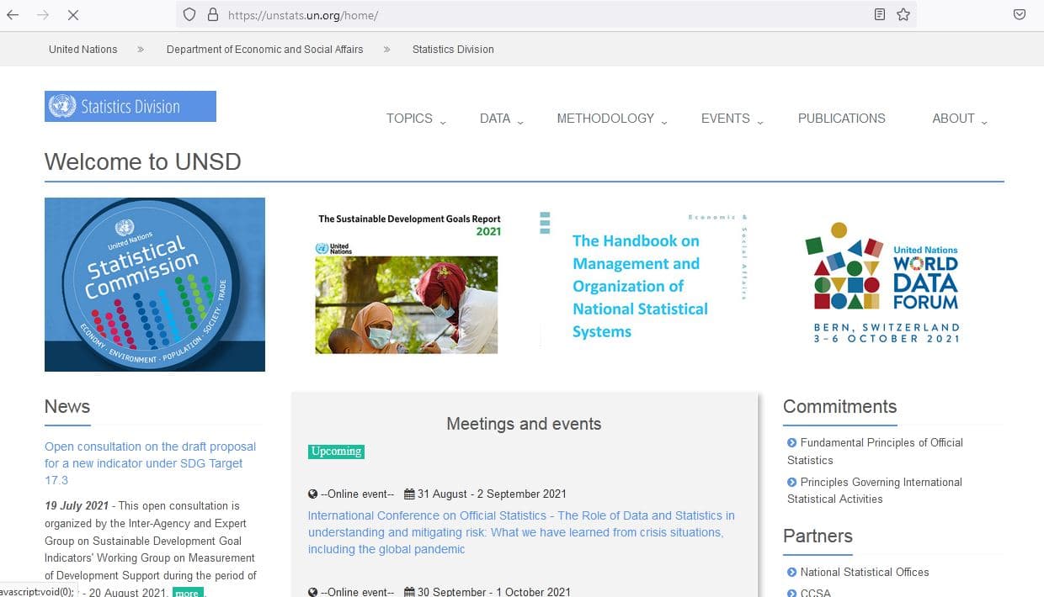The image size is (1044, 597).
Task: Click the green 'more' button in News
Action: pyautogui.click(x=187, y=593)
